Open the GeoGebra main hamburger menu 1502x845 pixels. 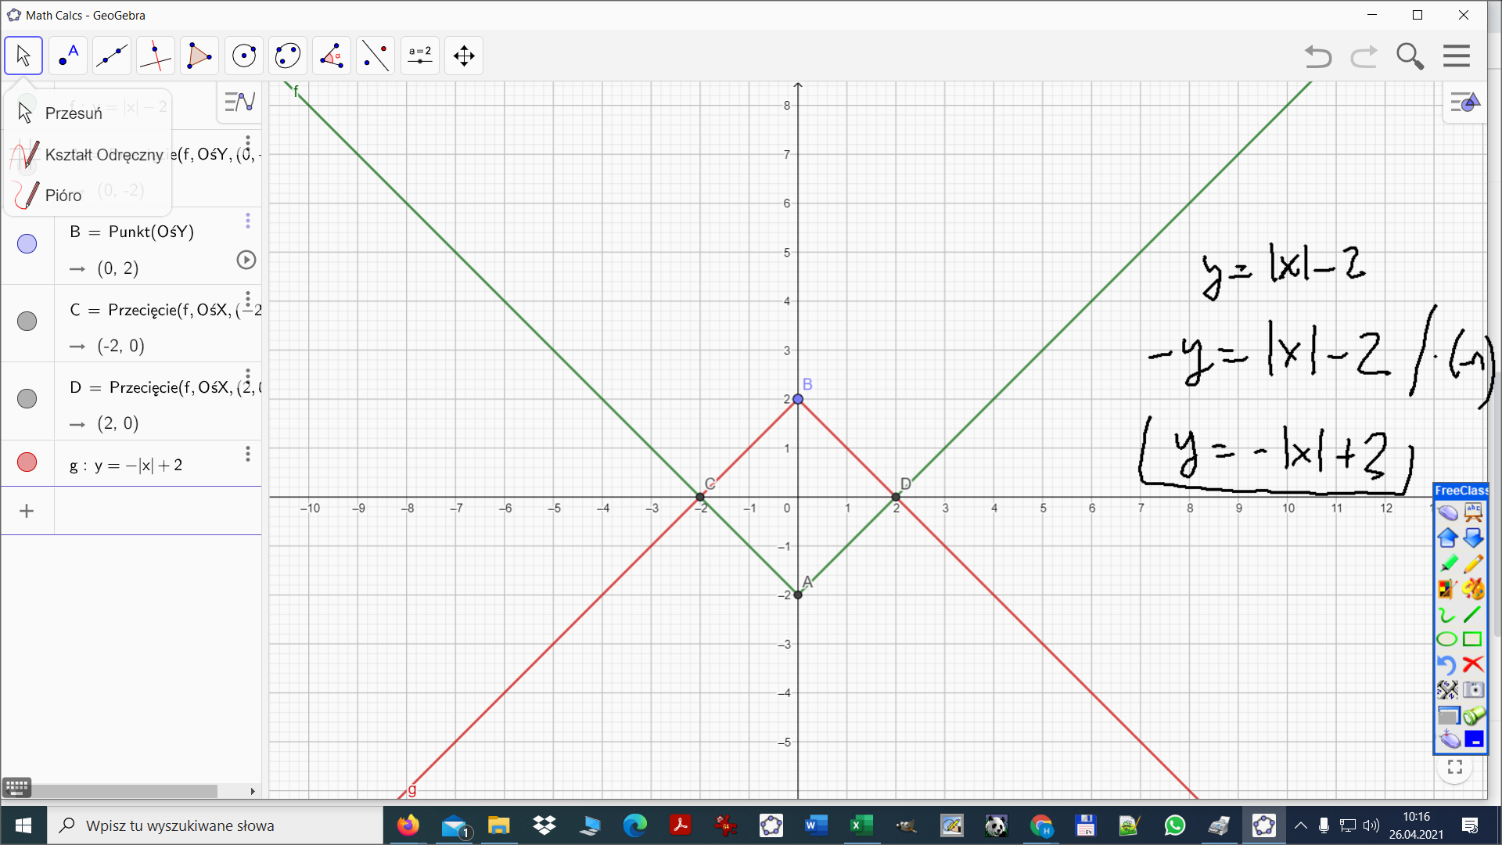click(x=1457, y=56)
